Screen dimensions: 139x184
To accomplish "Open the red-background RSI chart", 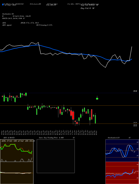I will (x=122, y=173).
